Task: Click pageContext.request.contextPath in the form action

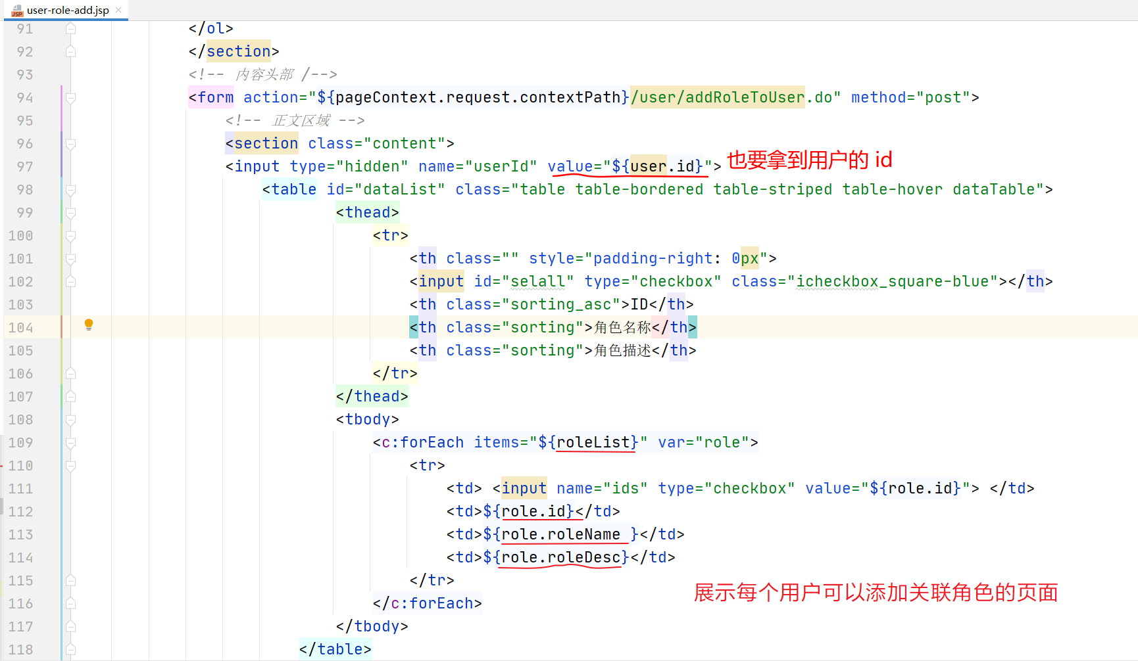Action: (478, 97)
